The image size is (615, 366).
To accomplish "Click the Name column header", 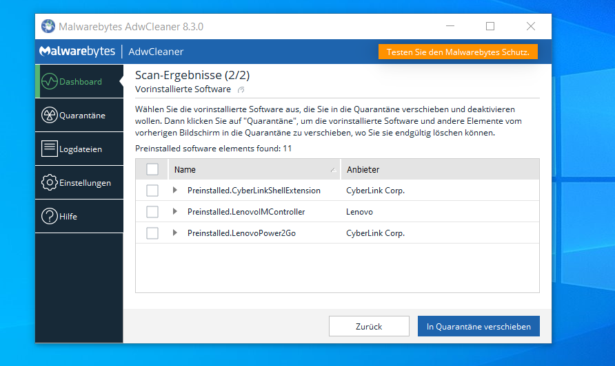I will (x=254, y=169).
